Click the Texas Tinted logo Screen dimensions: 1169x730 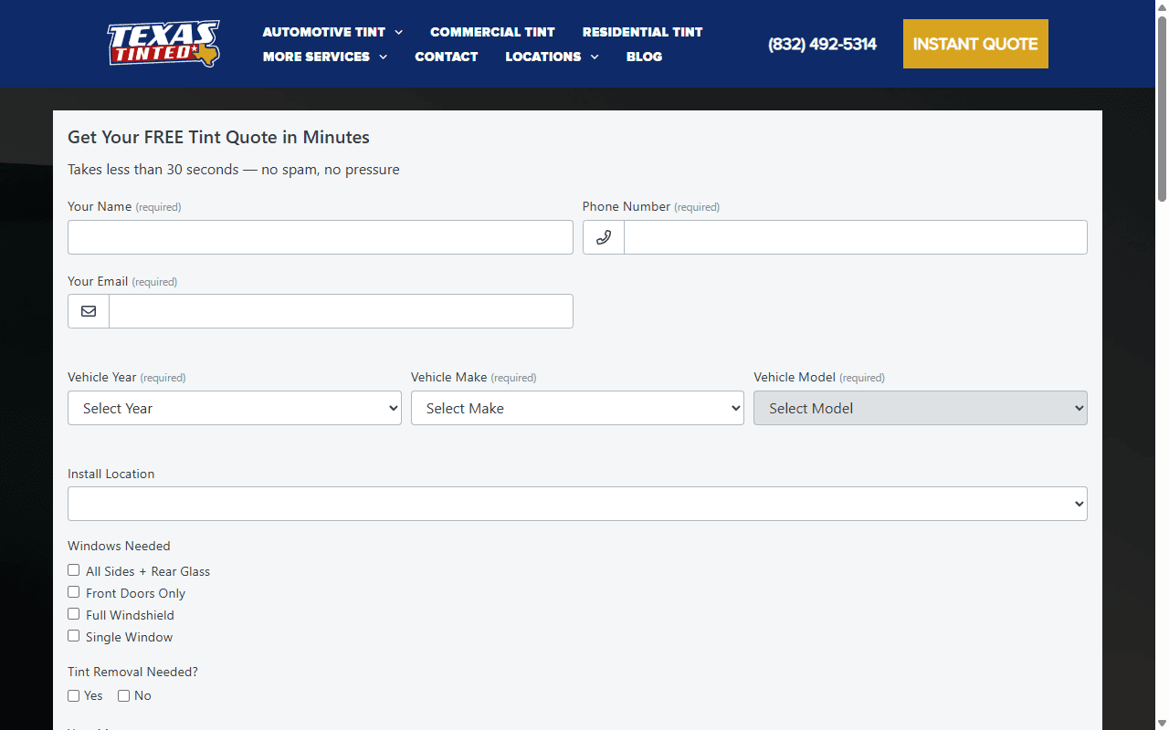(163, 44)
